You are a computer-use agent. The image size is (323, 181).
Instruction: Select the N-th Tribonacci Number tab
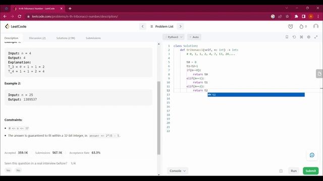(x=38, y=9)
